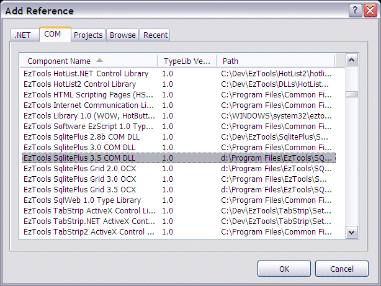The width and height of the screenshot is (381, 286).
Task: Switch to the Browse tab
Action: [x=122, y=35]
